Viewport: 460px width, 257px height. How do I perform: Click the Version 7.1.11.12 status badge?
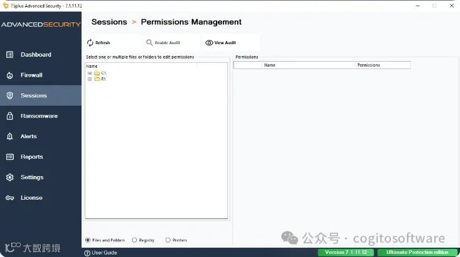click(x=346, y=252)
